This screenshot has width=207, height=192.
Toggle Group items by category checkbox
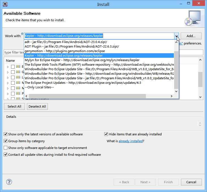point(6,141)
